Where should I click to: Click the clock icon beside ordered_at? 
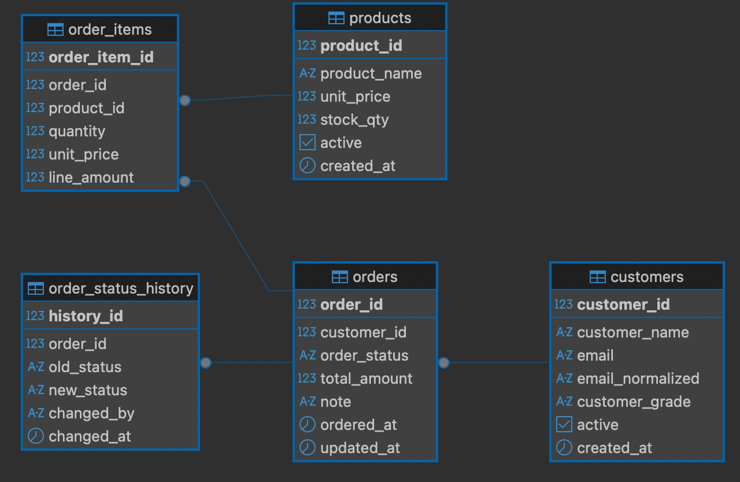307,424
